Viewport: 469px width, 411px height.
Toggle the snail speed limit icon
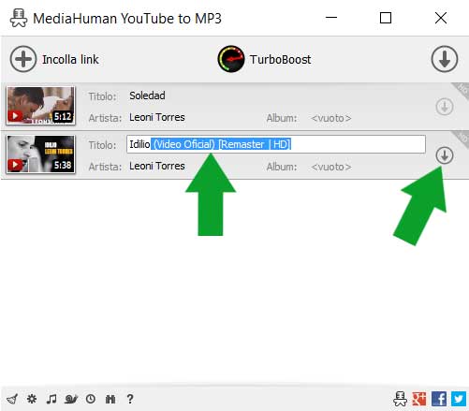click(x=71, y=399)
